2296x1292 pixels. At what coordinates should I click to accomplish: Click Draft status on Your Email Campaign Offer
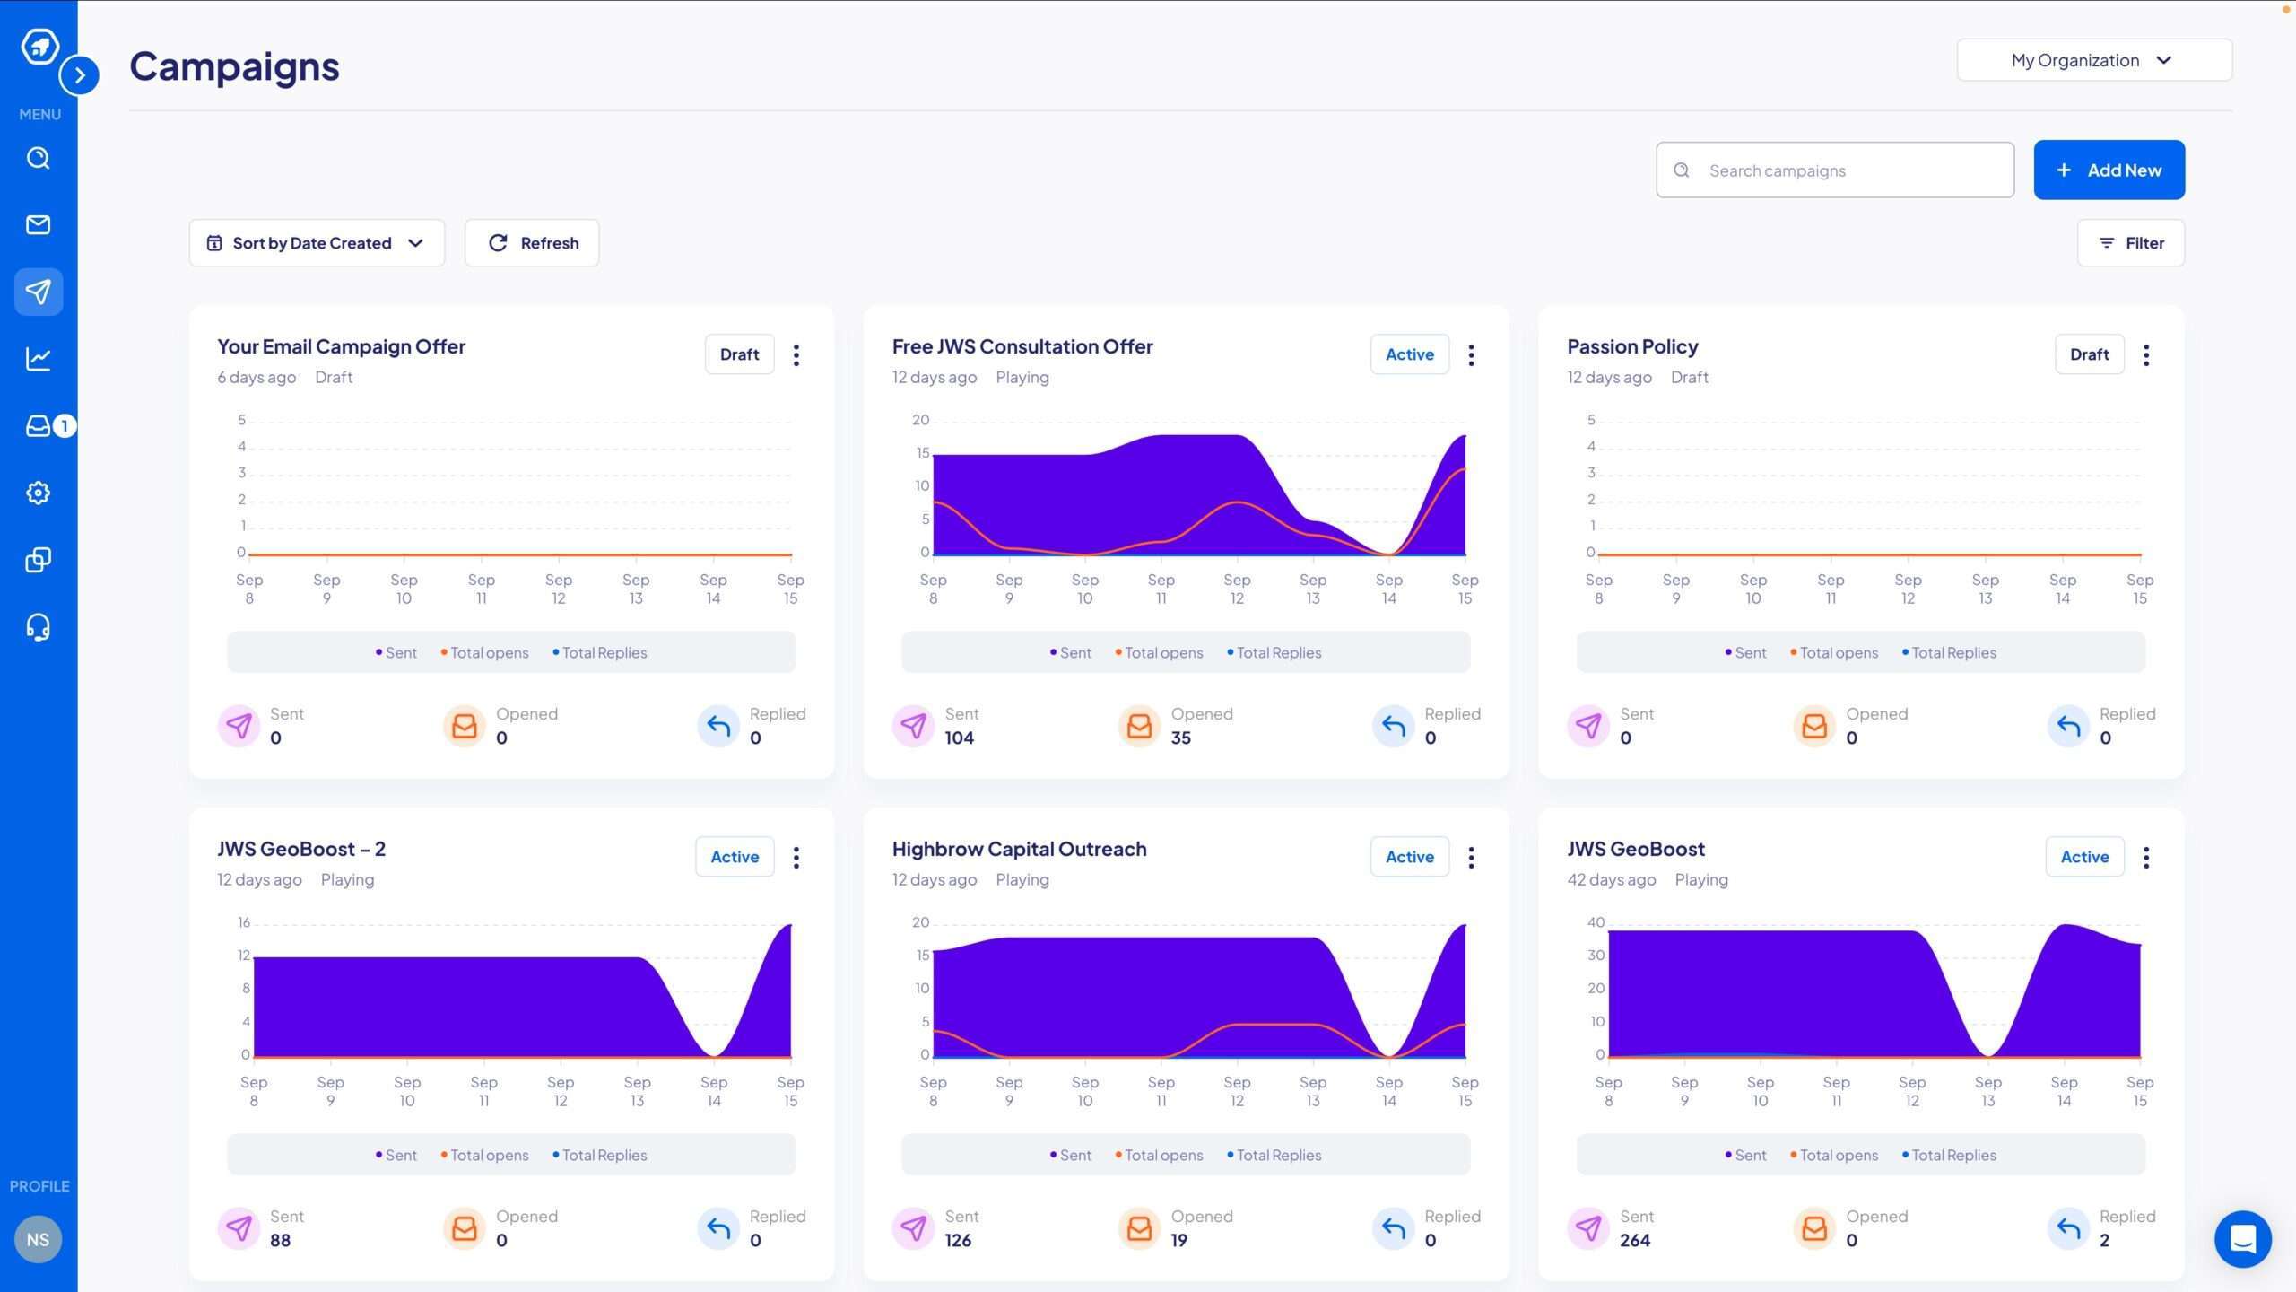click(x=739, y=354)
